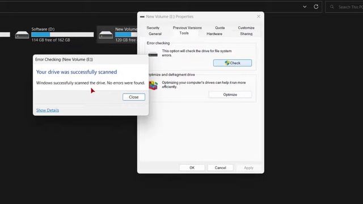This screenshot has width=363, height=204.
Task: Confirm Properties with the OK button
Action: coord(192,168)
